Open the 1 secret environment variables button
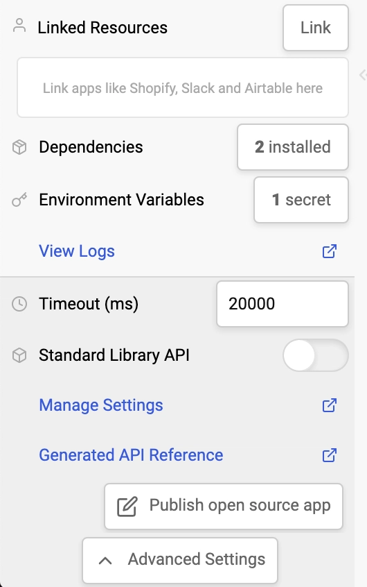This screenshot has width=367, height=587. coord(301,200)
